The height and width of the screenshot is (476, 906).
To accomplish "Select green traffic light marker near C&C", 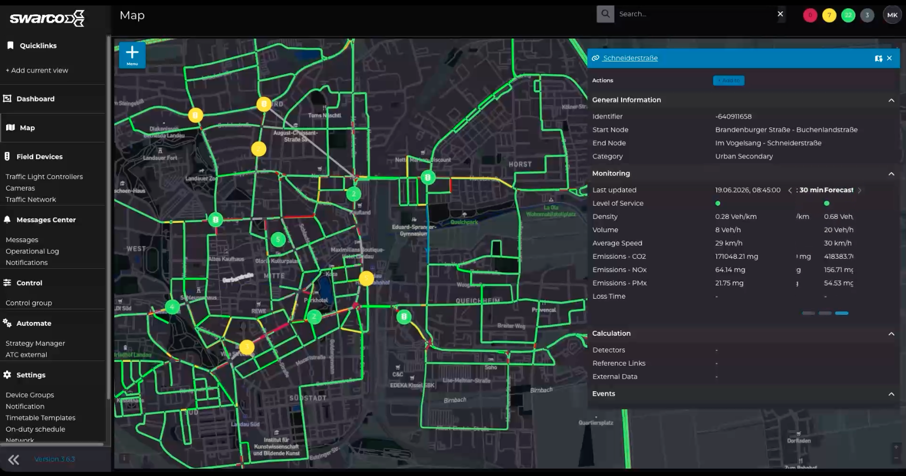I will 404,317.
